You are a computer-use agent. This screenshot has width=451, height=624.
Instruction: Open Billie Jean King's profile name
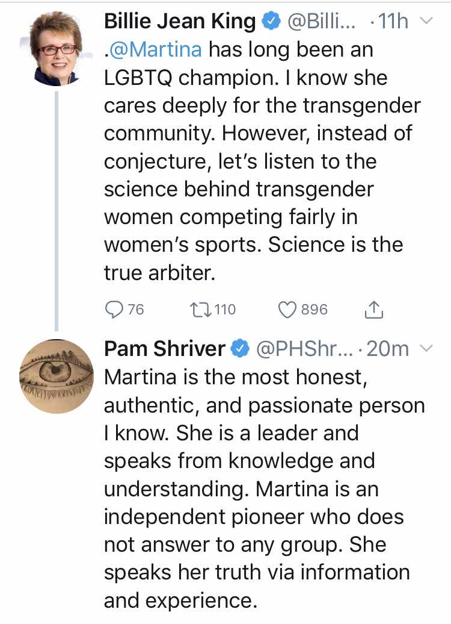tap(179, 22)
